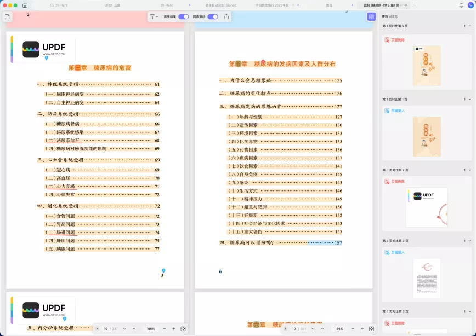476x336 pixels.
Task: Open the W user avatar
Action: [x=470, y=4]
